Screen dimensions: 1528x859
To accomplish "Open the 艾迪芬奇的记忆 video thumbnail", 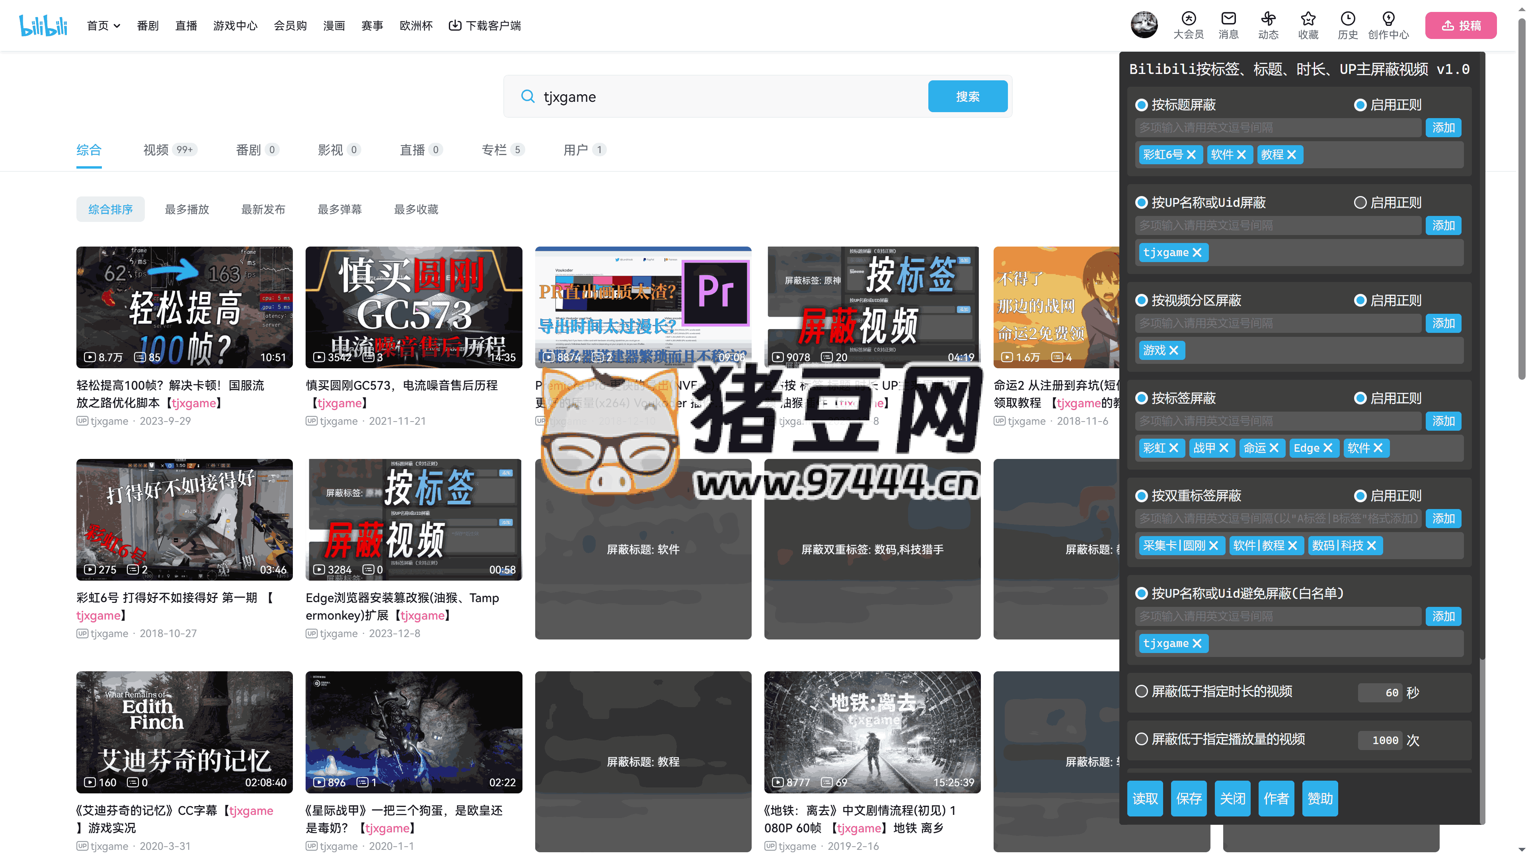I will pos(184,732).
